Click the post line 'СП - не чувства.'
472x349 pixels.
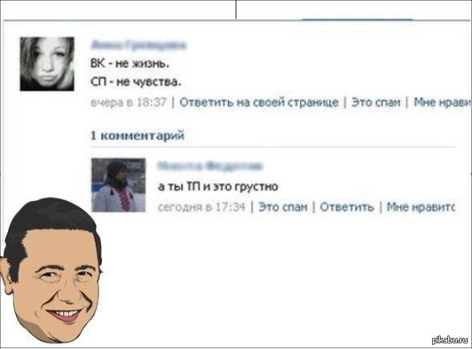click(x=136, y=82)
